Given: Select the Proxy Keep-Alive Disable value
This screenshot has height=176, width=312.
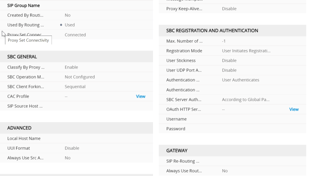Looking at the screenshot, I should click(x=229, y=9).
